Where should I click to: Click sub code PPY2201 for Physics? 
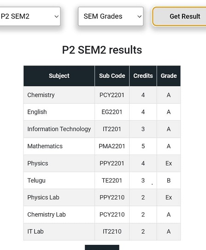[112, 163]
